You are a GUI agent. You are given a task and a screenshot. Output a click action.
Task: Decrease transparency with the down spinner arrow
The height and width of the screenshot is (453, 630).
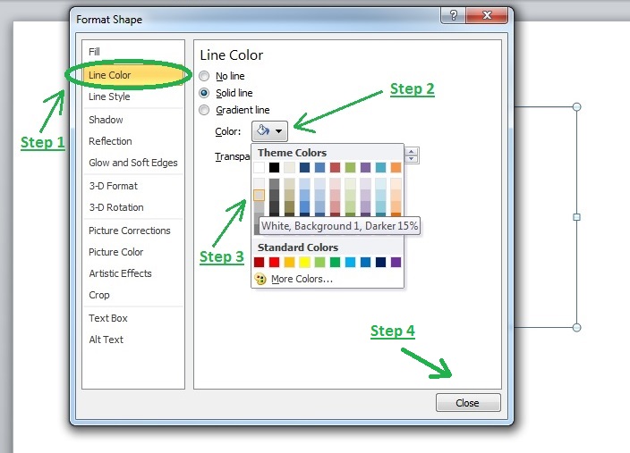(x=411, y=159)
